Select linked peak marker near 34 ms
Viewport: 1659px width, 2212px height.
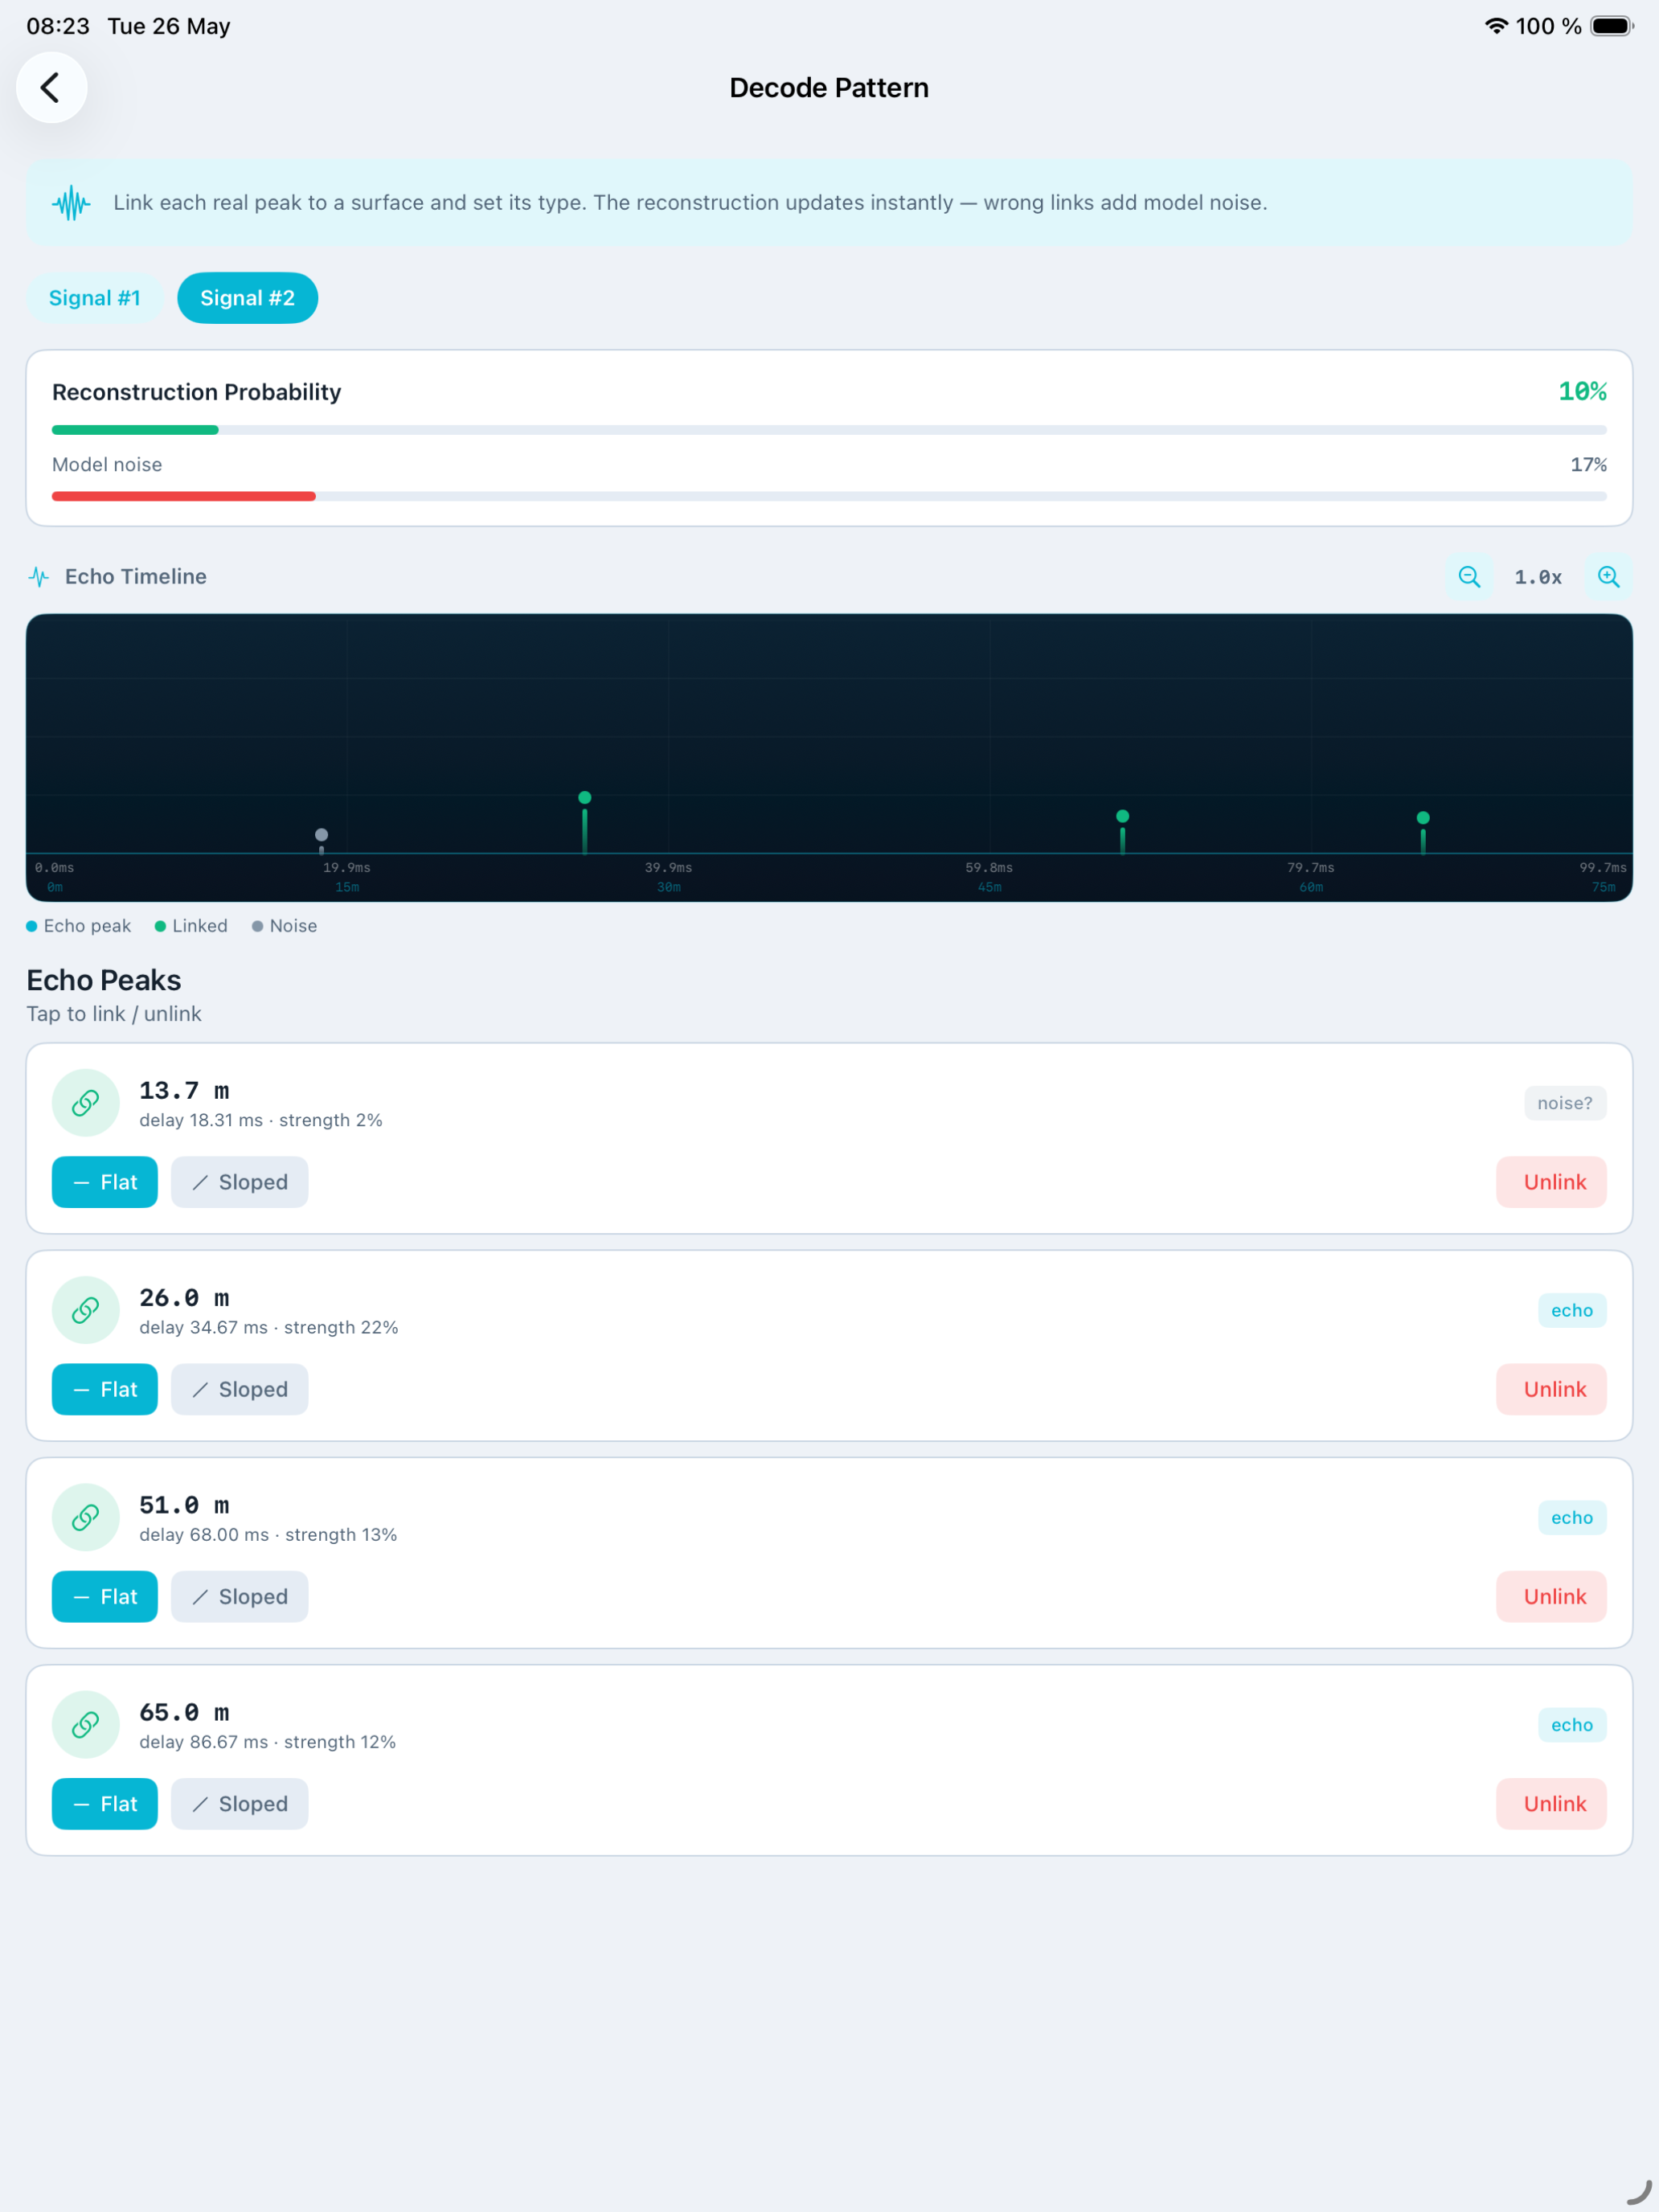pos(585,797)
